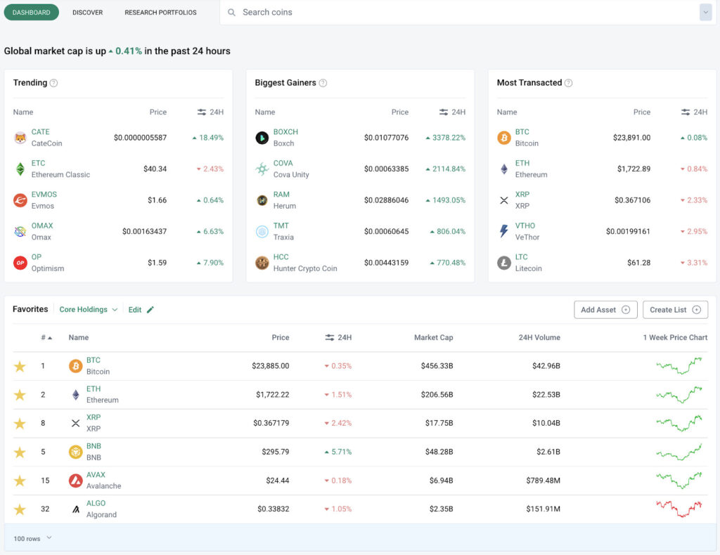Click the Ethereum coin icon in Favorites
720x555 pixels.
click(x=75, y=394)
